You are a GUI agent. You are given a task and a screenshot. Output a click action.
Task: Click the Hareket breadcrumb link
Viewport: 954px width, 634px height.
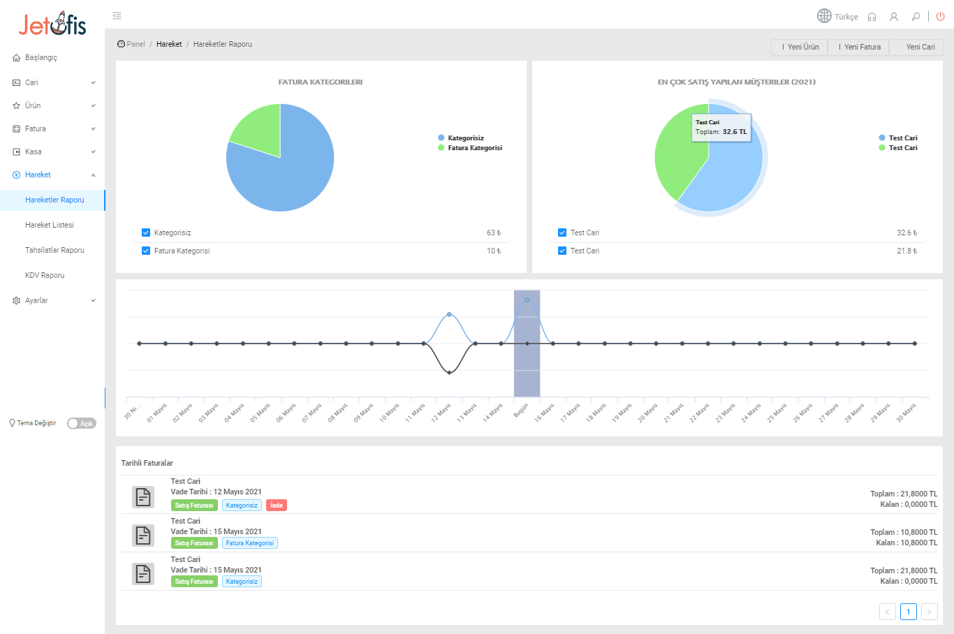coord(169,44)
